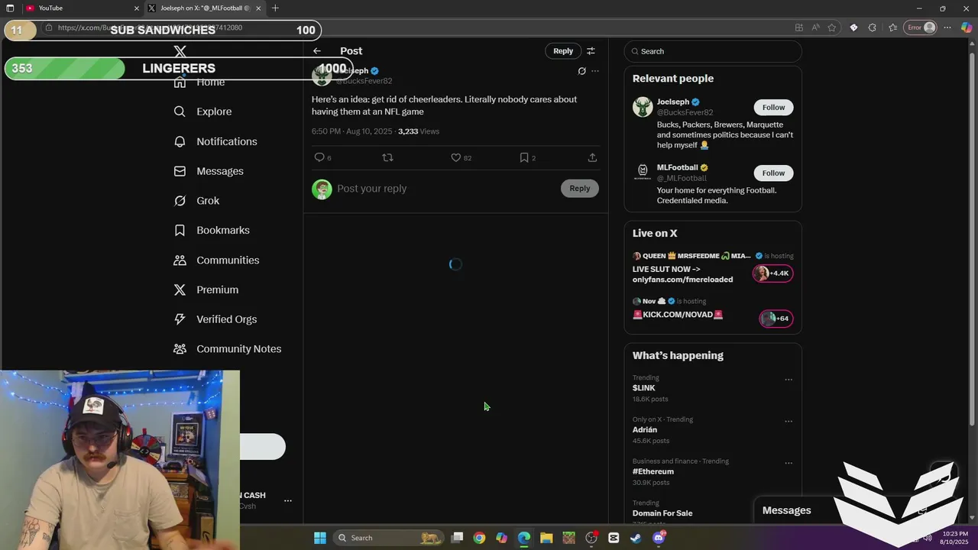Open Joelseph profile name in Relevant people
The image size is (978, 550).
[673, 102]
